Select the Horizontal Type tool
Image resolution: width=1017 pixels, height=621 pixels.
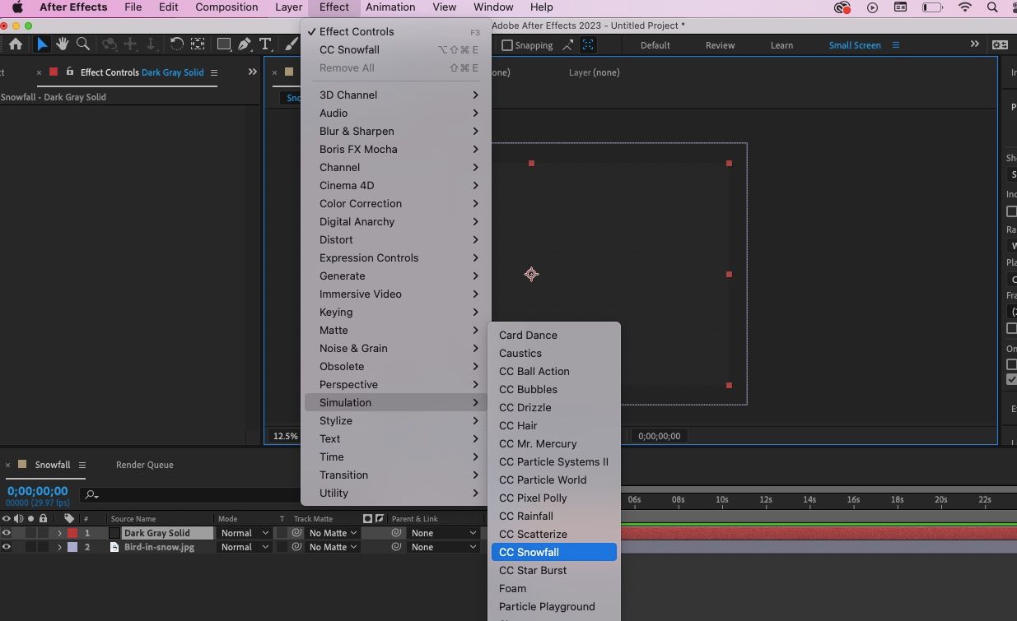pos(264,44)
